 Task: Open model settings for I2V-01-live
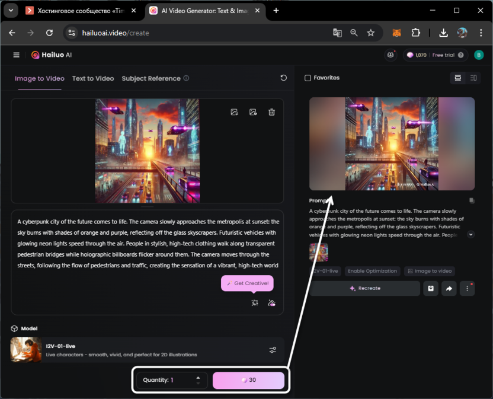273,350
